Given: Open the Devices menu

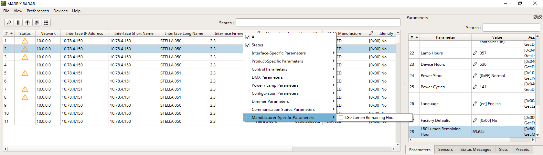Looking at the screenshot, I should click(60, 11).
